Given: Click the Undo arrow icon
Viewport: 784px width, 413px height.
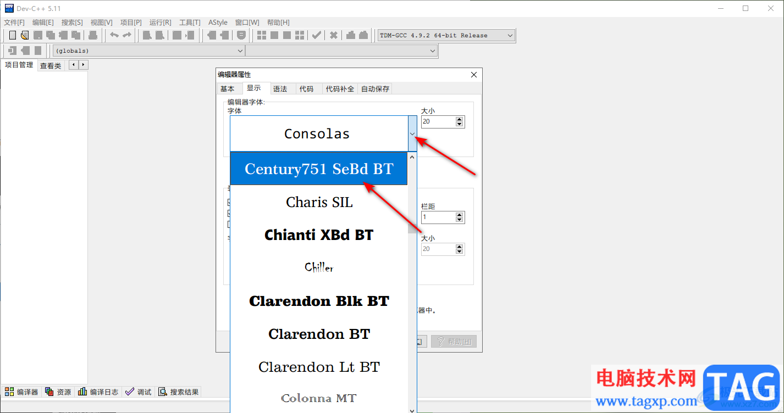Looking at the screenshot, I should (114, 35).
